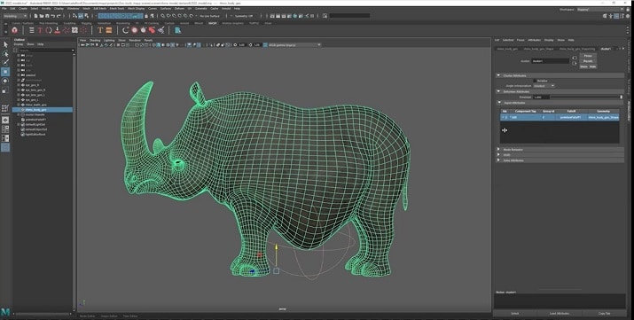This screenshot has width=634, height=320.
Task: Click the orange stacked-bars shelf icon
Action: coord(109,30)
